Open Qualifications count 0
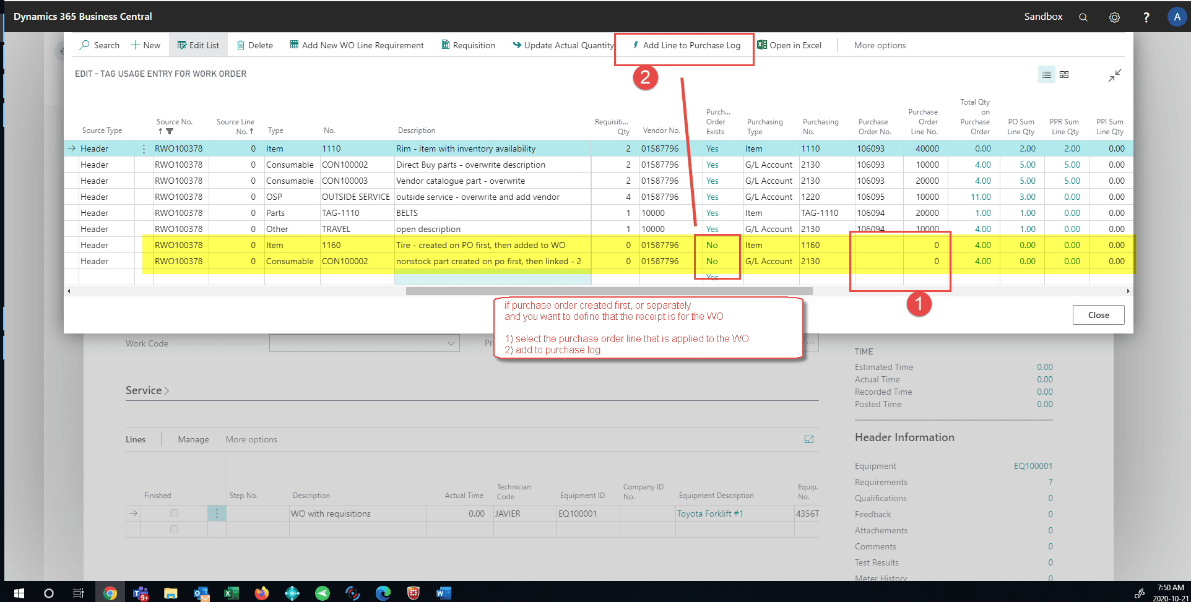Viewport: 1191px width, 602px height. click(1050, 498)
